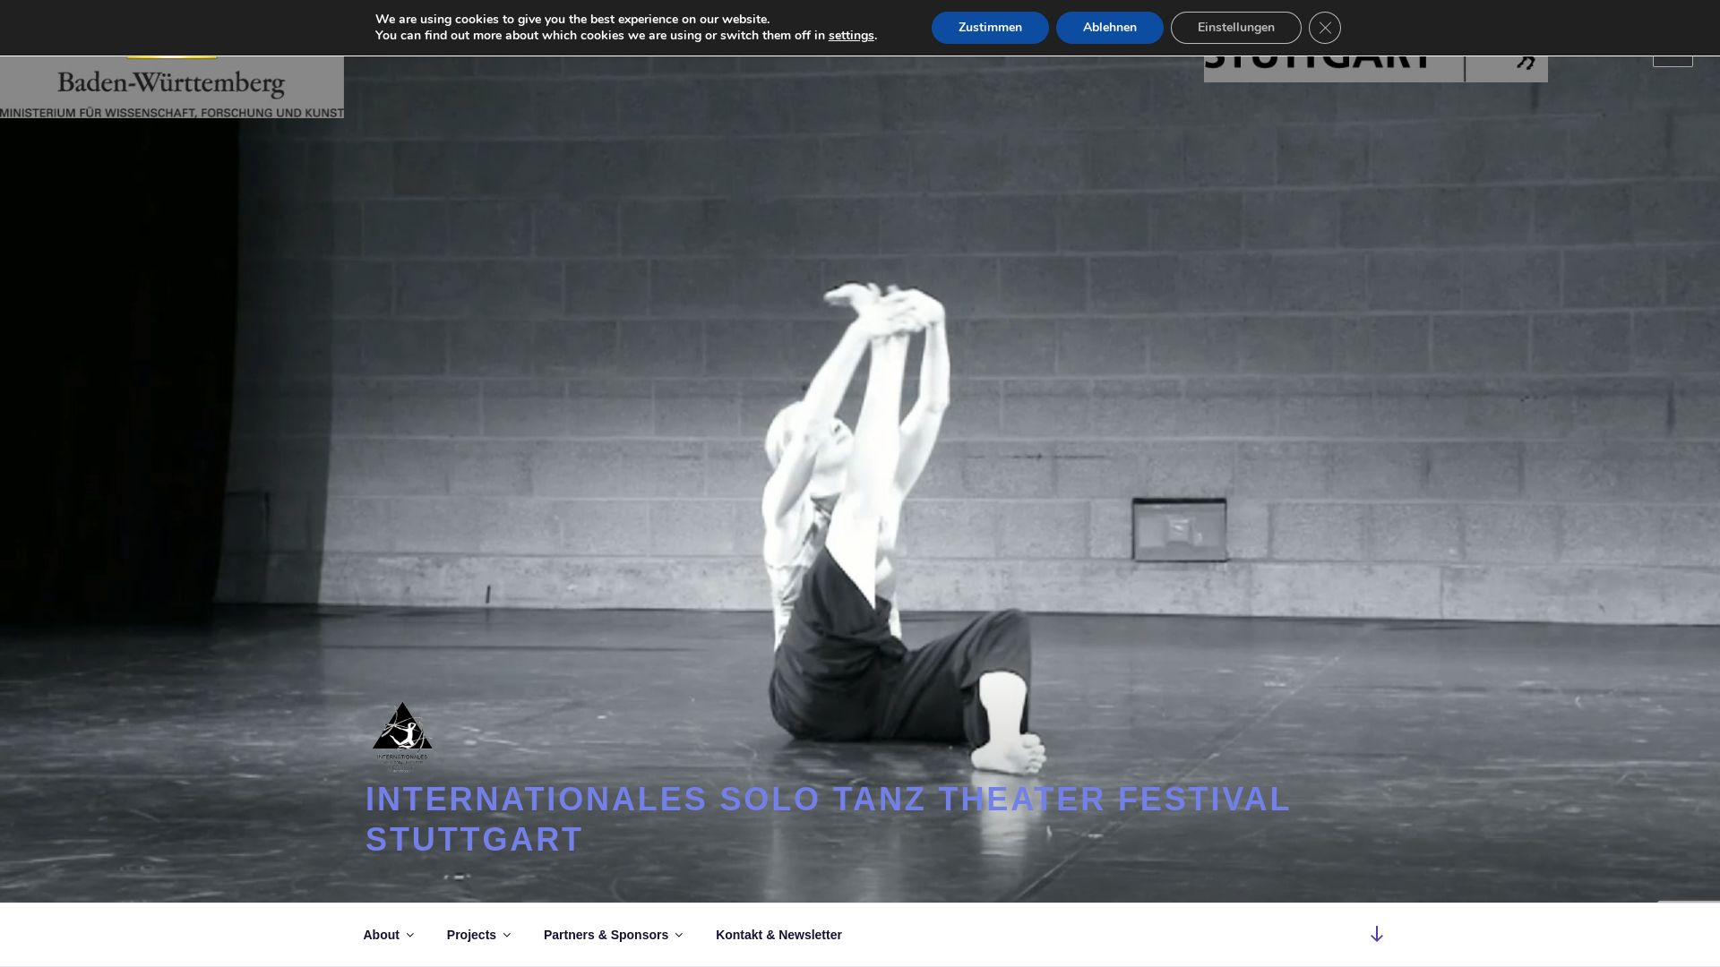Click the festival triangle logo
This screenshot has width=1720, height=967.
pos(402,736)
